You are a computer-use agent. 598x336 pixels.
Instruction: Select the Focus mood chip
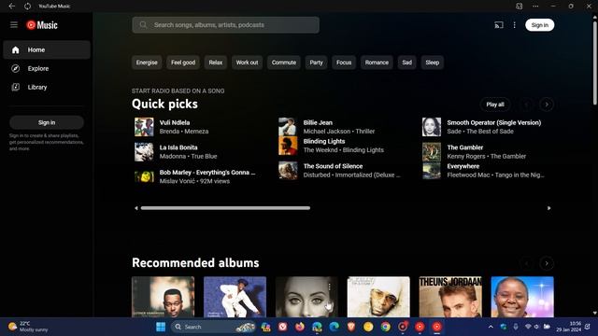344,63
